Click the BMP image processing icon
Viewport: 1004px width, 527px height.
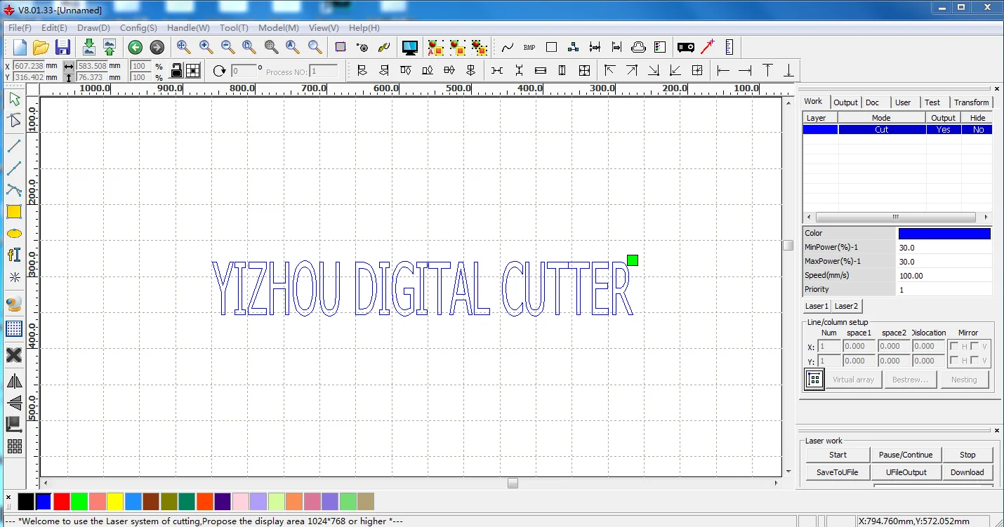(x=529, y=48)
